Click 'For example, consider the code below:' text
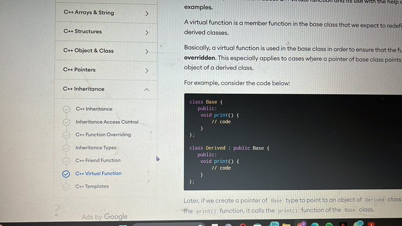The image size is (402, 226). 237,83
